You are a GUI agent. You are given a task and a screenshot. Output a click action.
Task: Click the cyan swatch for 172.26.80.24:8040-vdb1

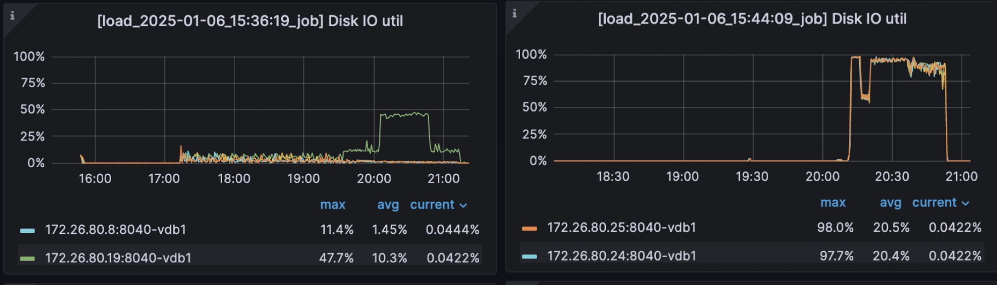529,256
